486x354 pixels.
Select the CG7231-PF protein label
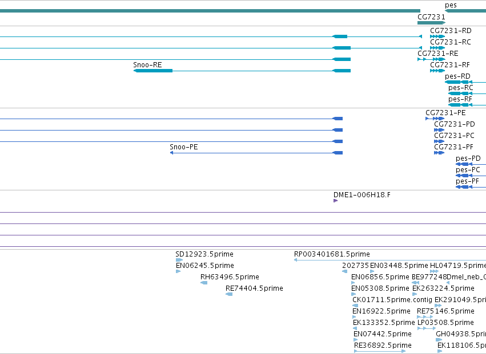[x=454, y=147]
